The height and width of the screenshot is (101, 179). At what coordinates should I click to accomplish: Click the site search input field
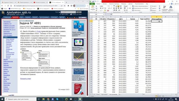pos(68,12)
